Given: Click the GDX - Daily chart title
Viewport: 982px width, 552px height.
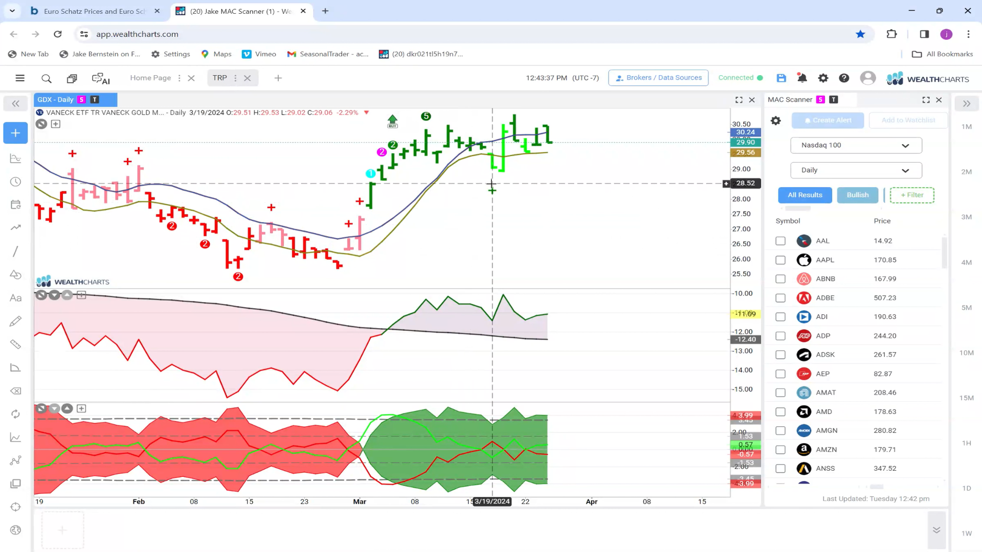Looking at the screenshot, I should pos(55,100).
